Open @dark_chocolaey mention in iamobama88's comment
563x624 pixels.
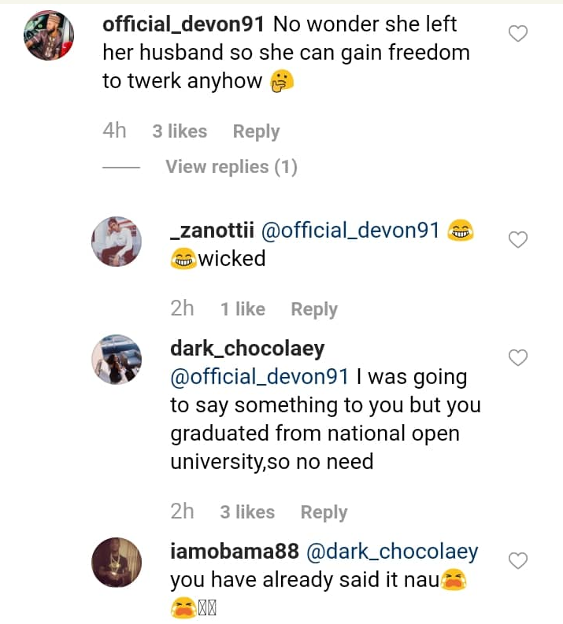point(391,552)
